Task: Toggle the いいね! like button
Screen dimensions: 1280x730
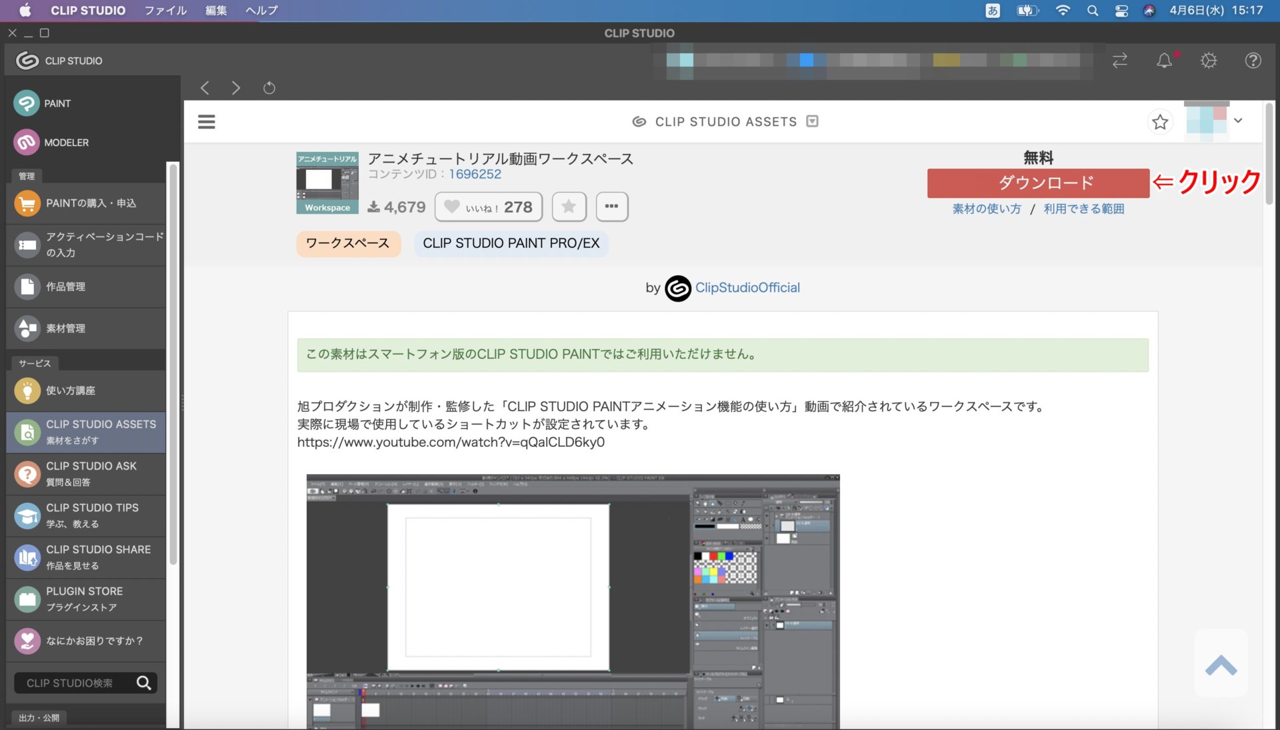Action: click(489, 207)
